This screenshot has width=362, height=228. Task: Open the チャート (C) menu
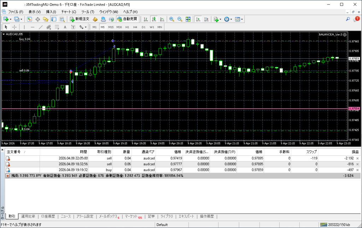pyautogui.click(x=69, y=12)
